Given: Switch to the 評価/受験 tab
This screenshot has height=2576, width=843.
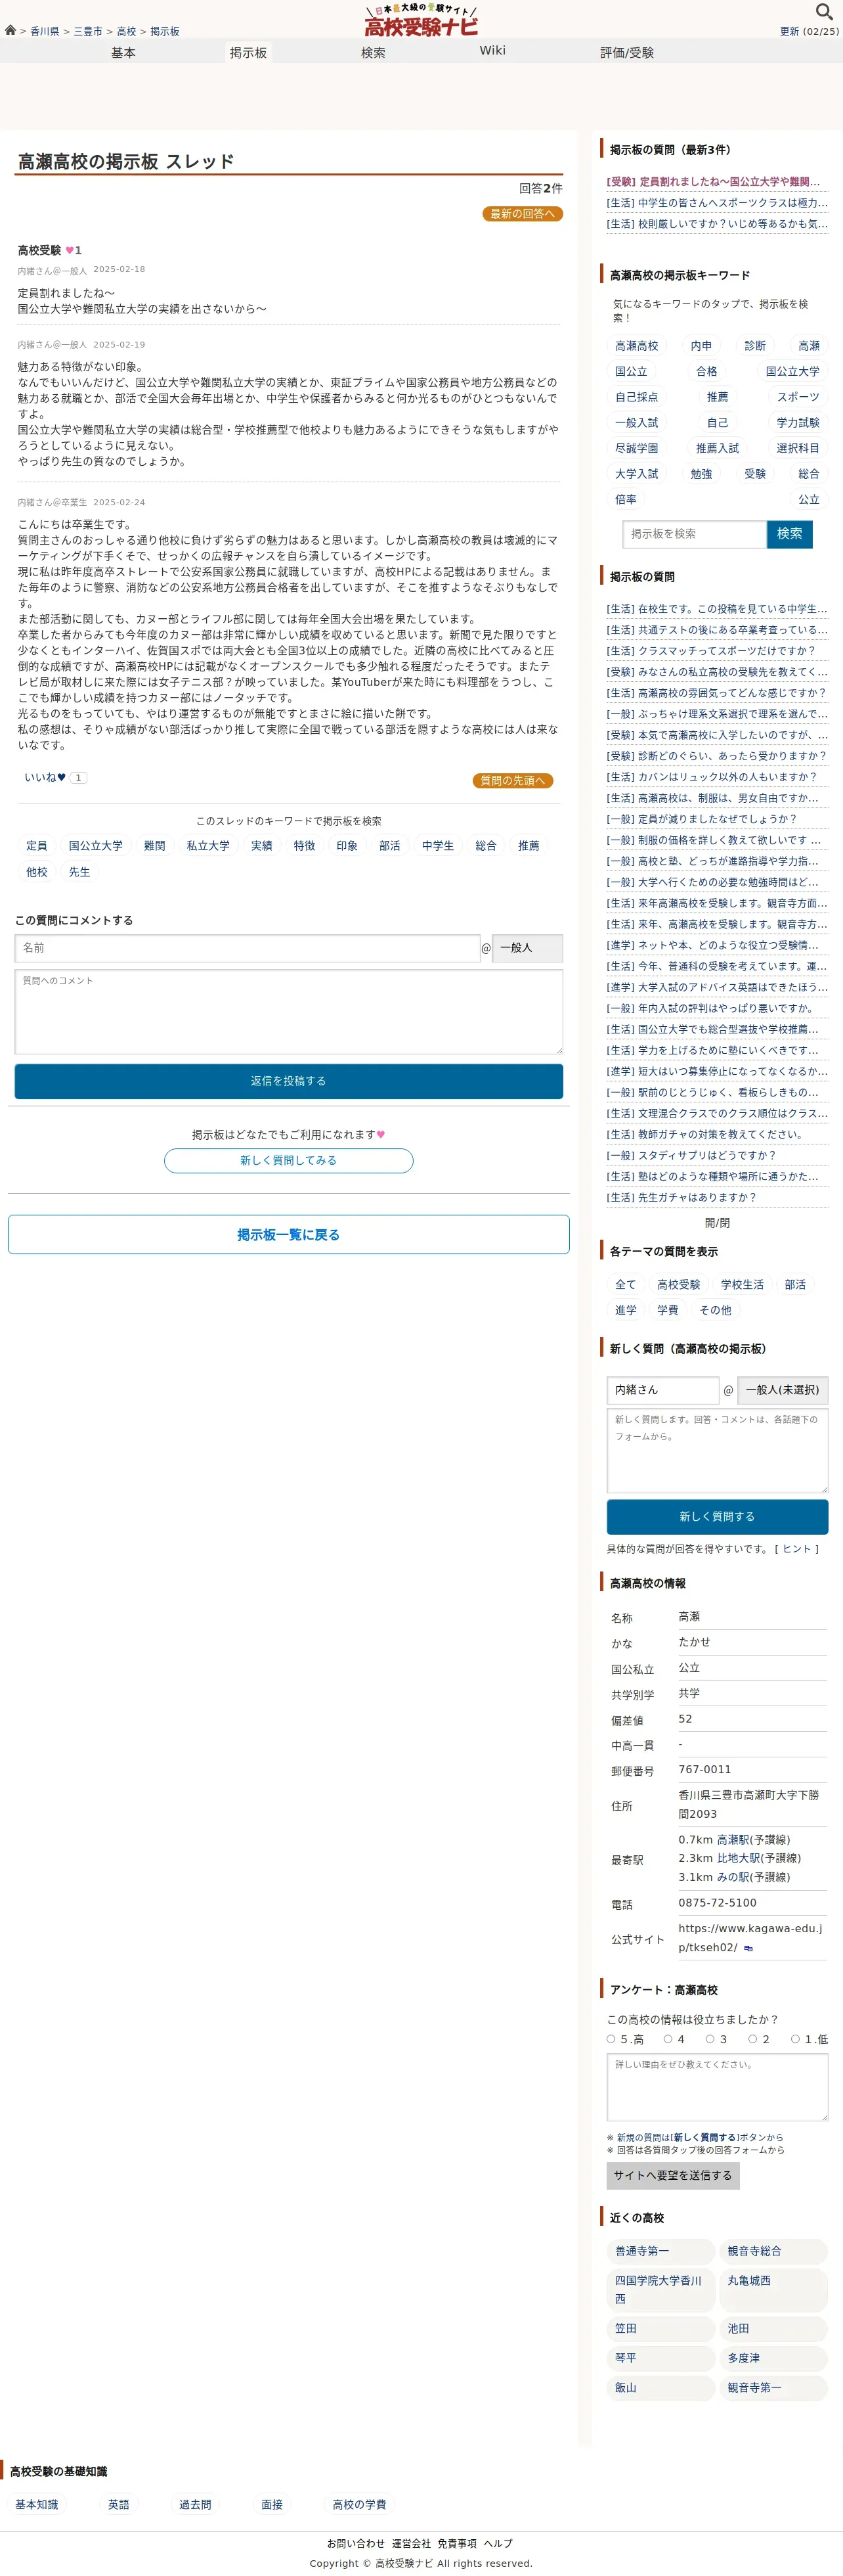Looking at the screenshot, I should [626, 53].
